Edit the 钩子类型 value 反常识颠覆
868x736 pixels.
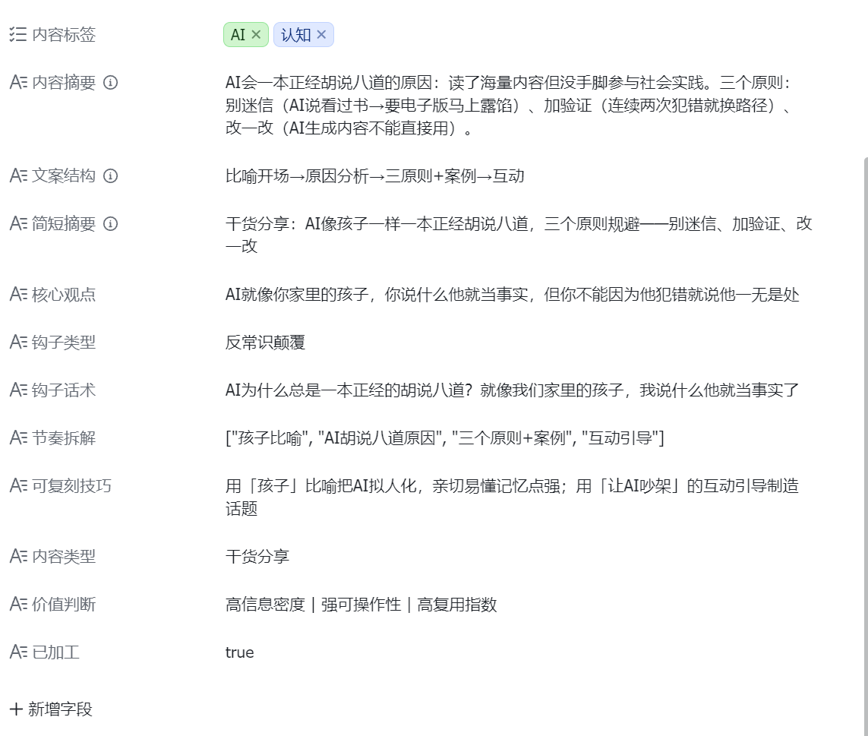click(x=265, y=343)
